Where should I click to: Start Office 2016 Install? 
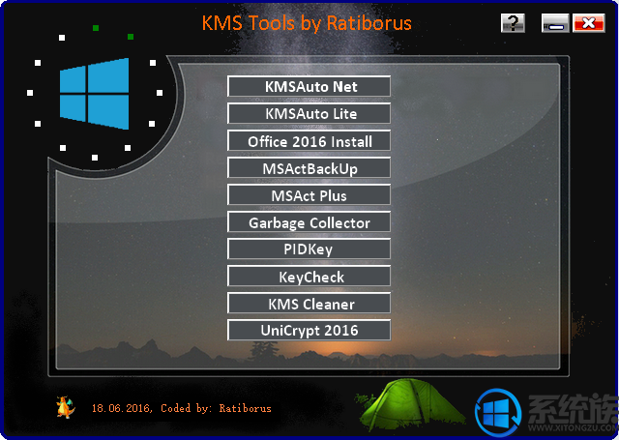[x=309, y=140]
